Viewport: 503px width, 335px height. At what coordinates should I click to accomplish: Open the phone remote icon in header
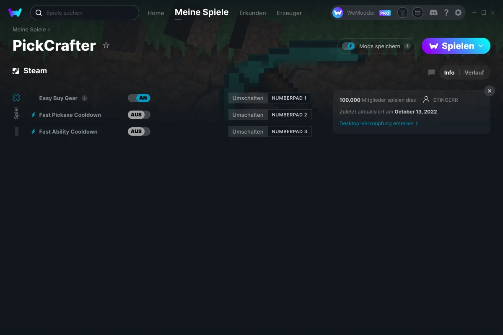click(x=402, y=13)
